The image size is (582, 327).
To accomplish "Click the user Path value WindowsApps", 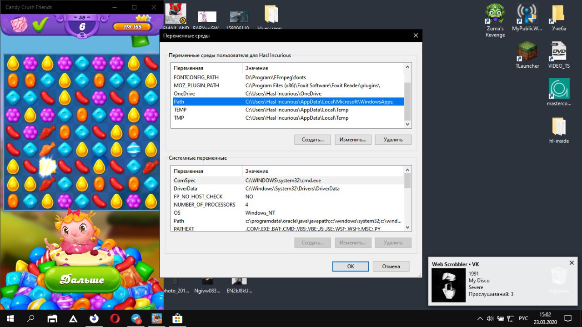I will (x=319, y=102).
